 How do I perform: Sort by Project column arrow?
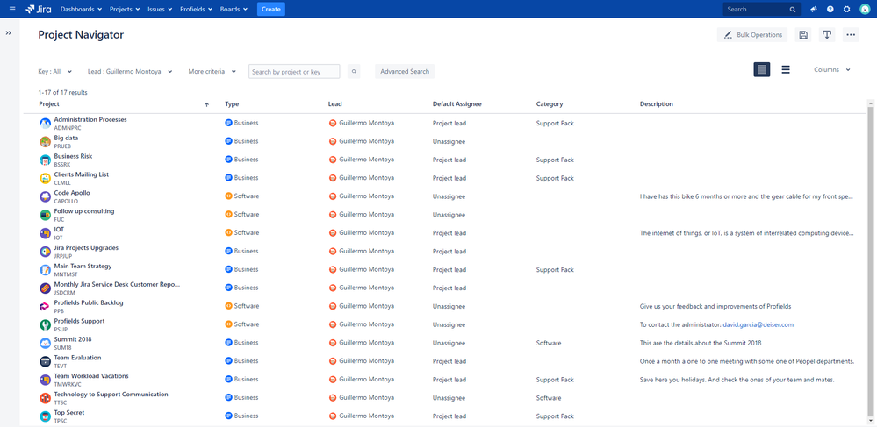pos(206,104)
